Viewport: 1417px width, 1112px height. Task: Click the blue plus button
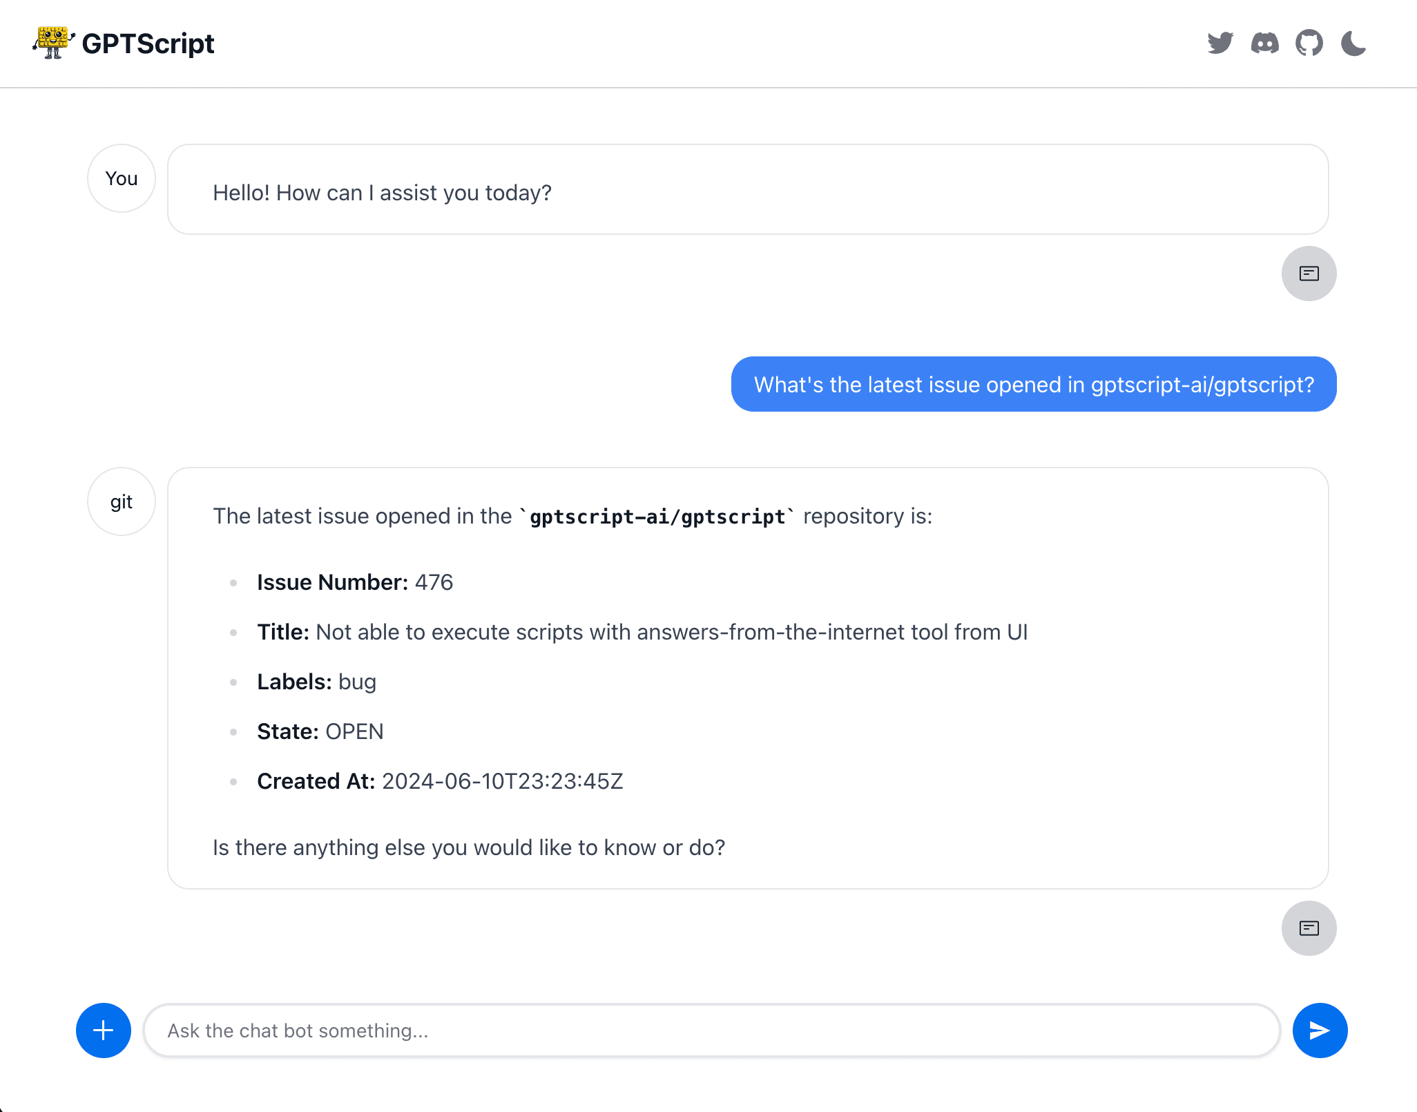point(104,1030)
